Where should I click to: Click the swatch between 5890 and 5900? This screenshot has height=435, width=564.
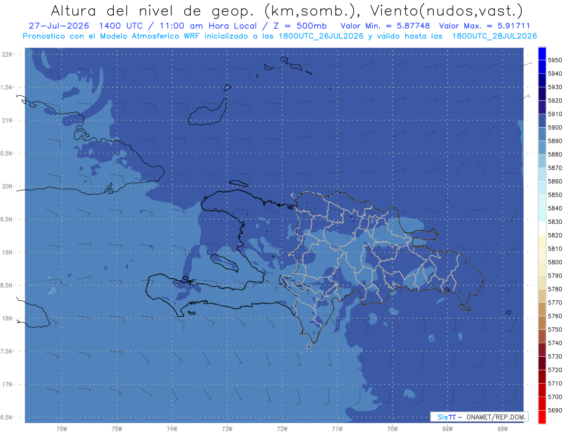542,134
